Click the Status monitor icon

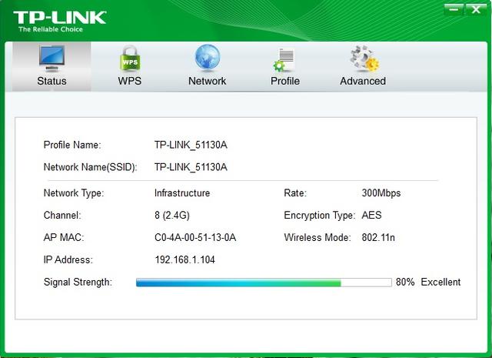click(52, 59)
